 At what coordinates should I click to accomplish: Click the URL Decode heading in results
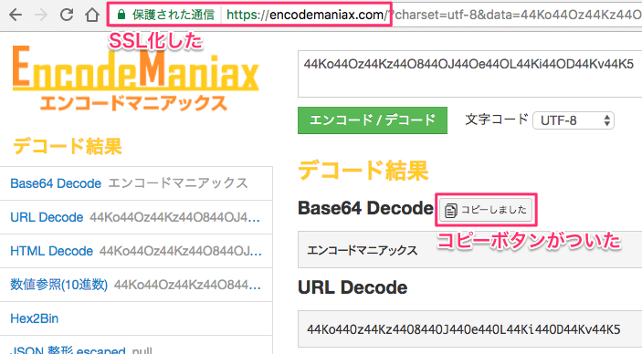pos(353,287)
